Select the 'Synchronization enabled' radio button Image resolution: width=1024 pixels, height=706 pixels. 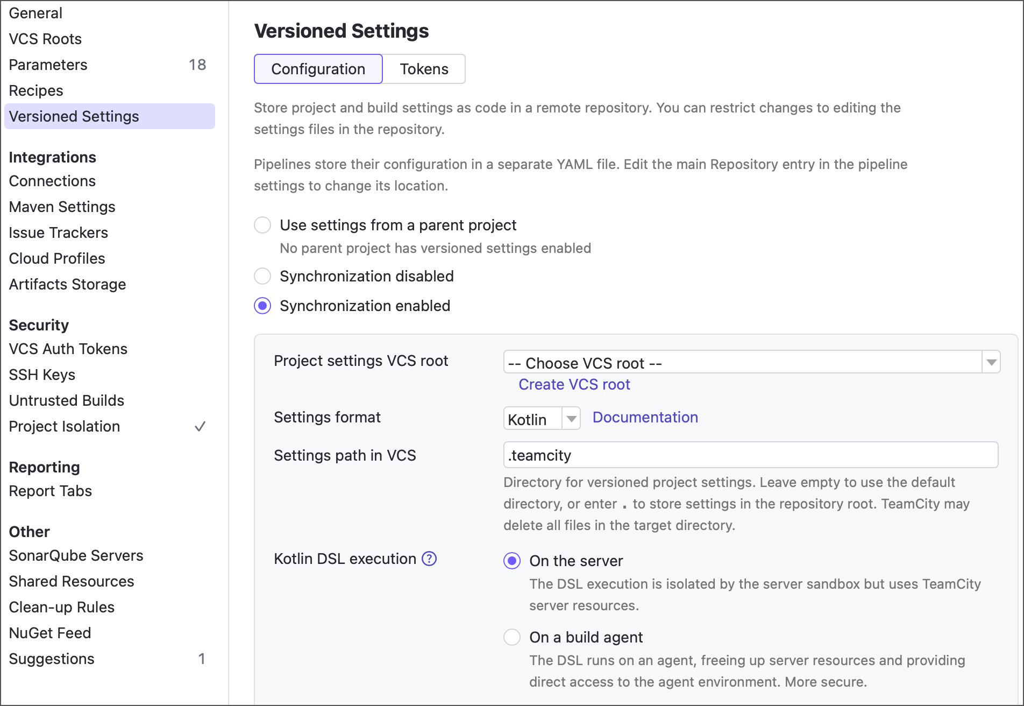[262, 306]
